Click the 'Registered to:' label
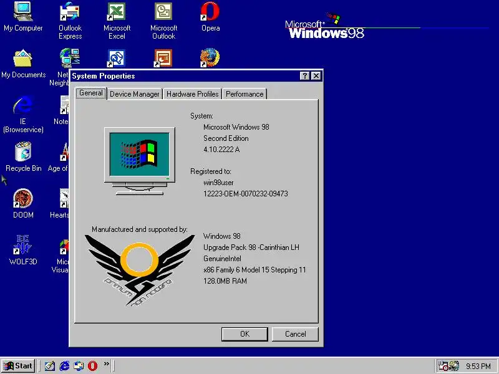This screenshot has width=499, height=374. pos(211,171)
